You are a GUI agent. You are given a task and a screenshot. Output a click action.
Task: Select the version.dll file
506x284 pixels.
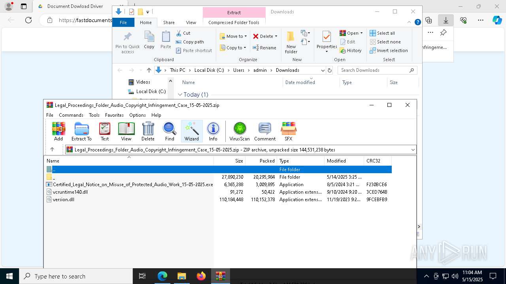63,200
